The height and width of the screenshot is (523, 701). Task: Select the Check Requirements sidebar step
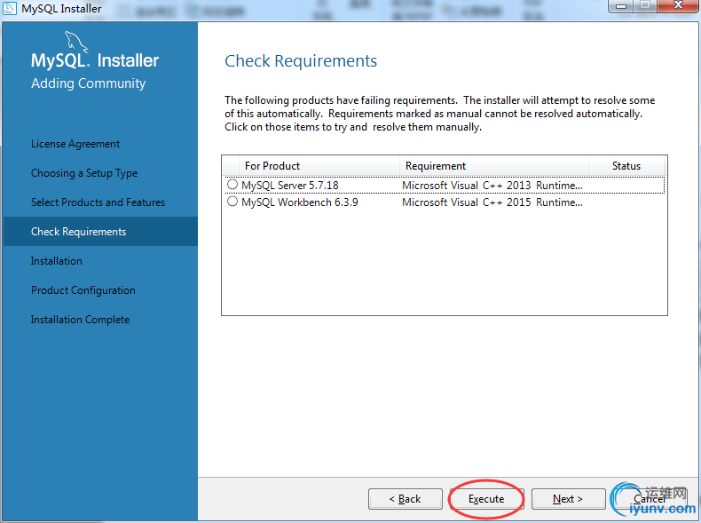(100, 231)
